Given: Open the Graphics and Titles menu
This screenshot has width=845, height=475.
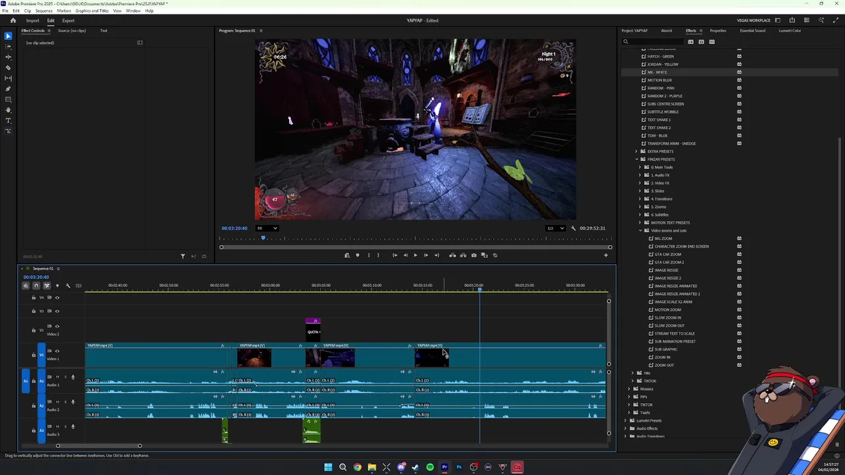Looking at the screenshot, I should click(x=92, y=11).
